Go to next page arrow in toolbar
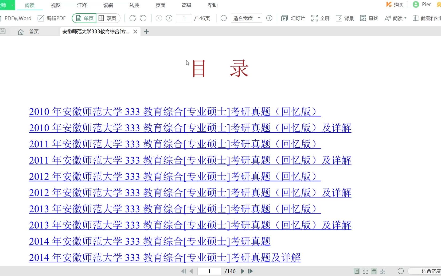 (169, 18)
